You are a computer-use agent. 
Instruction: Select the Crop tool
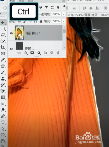click(3, 47)
